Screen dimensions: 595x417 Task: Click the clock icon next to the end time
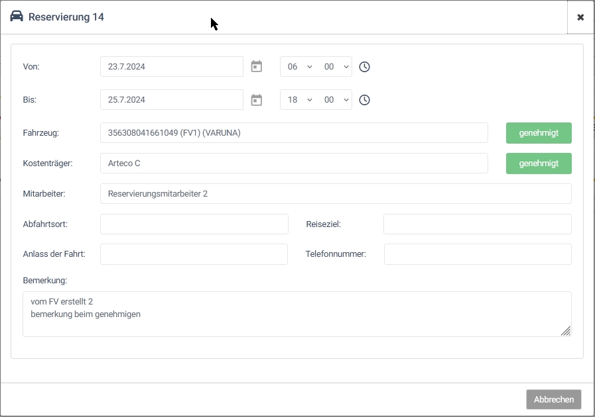coord(364,99)
